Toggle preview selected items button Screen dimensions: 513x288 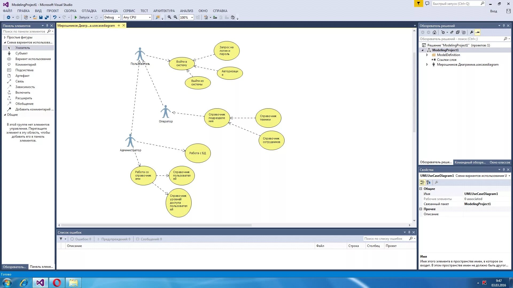(x=478, y=32)
